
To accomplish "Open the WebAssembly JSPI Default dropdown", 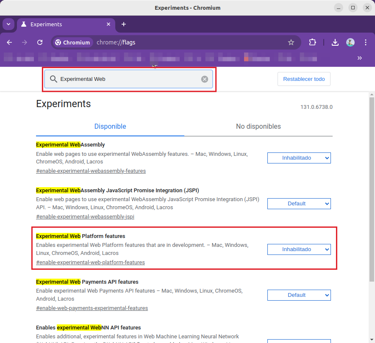I will [299, 204].
